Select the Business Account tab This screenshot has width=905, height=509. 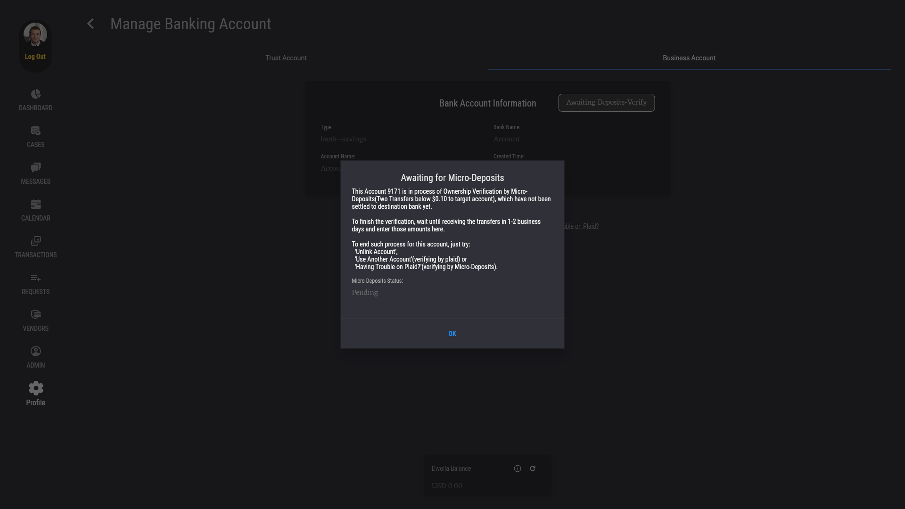[x=689, y=58]
